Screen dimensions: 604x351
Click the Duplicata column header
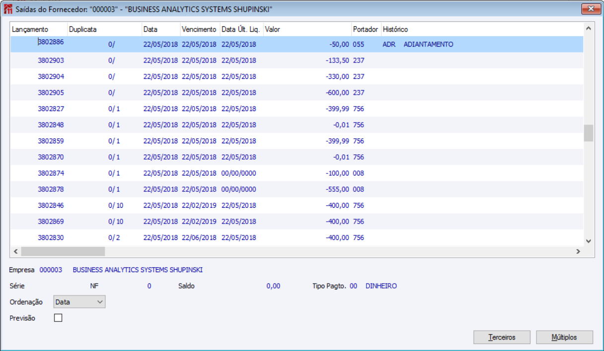(105, 29)
